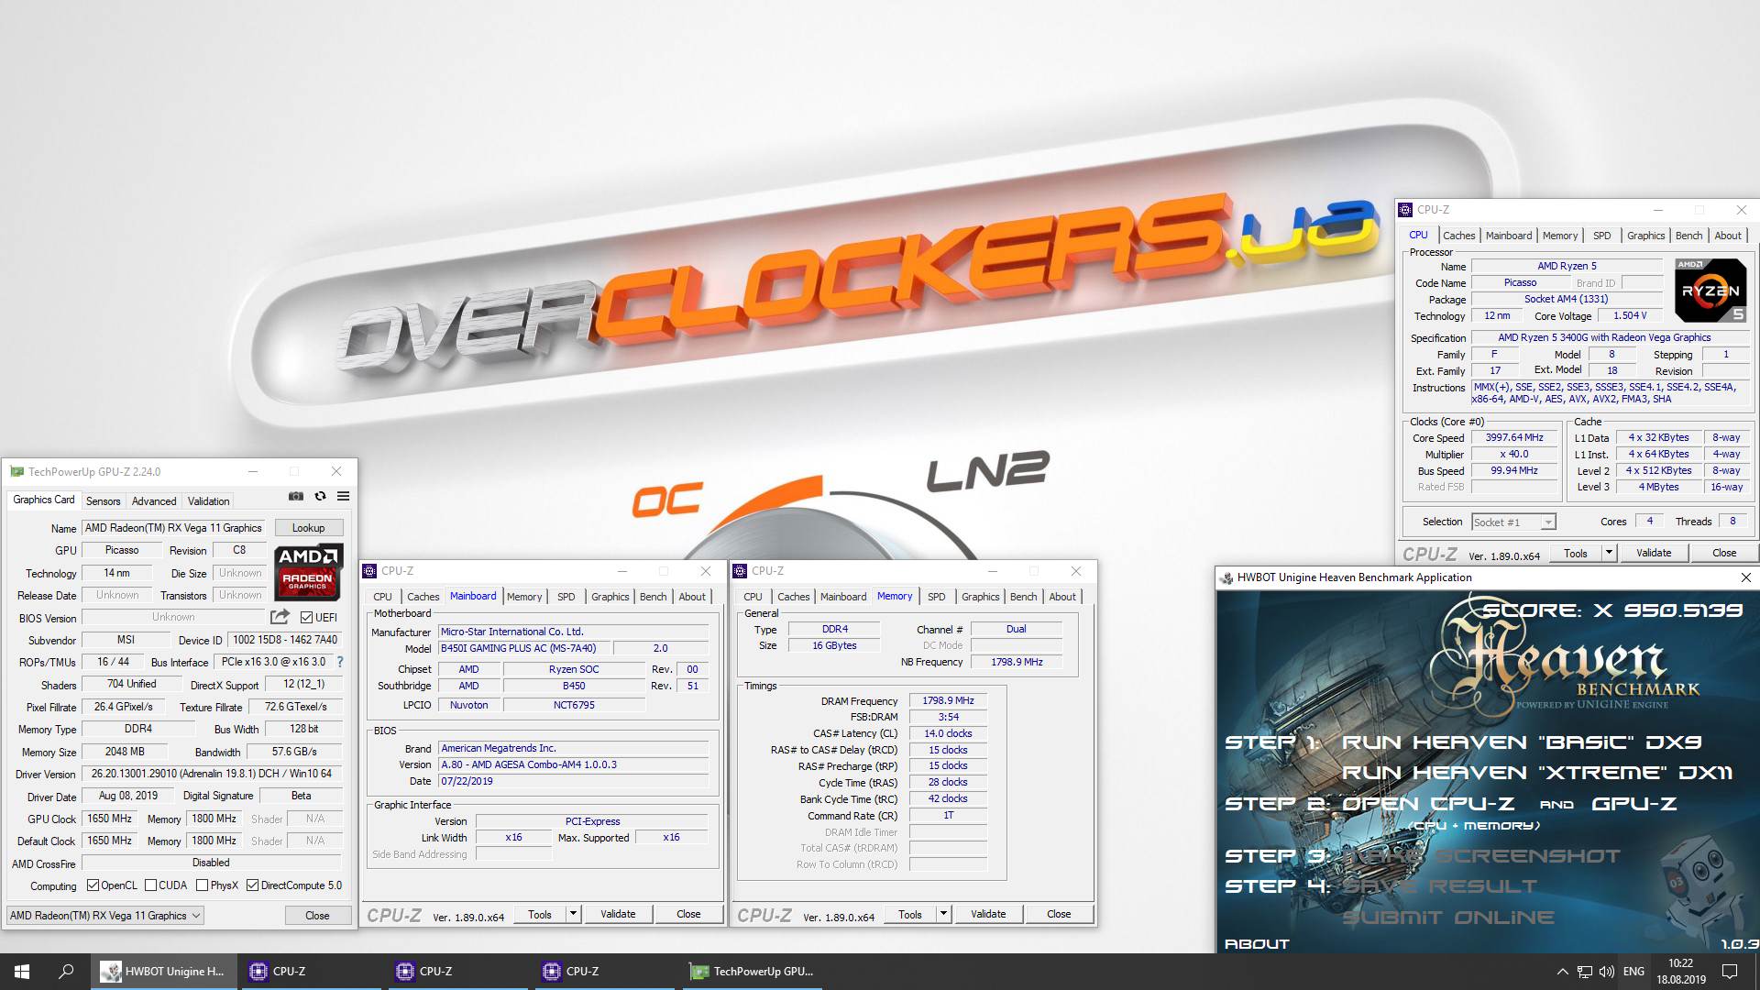The width and height of the screenshot is (1760, 990).
Task: Click the Ryzen 5 logo in CPU-Z
Action: click(x=1710, y=291)
